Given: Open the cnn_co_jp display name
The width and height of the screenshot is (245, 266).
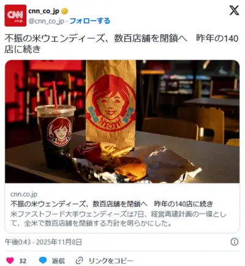Looking at the screenshot, I should [43, 11].
